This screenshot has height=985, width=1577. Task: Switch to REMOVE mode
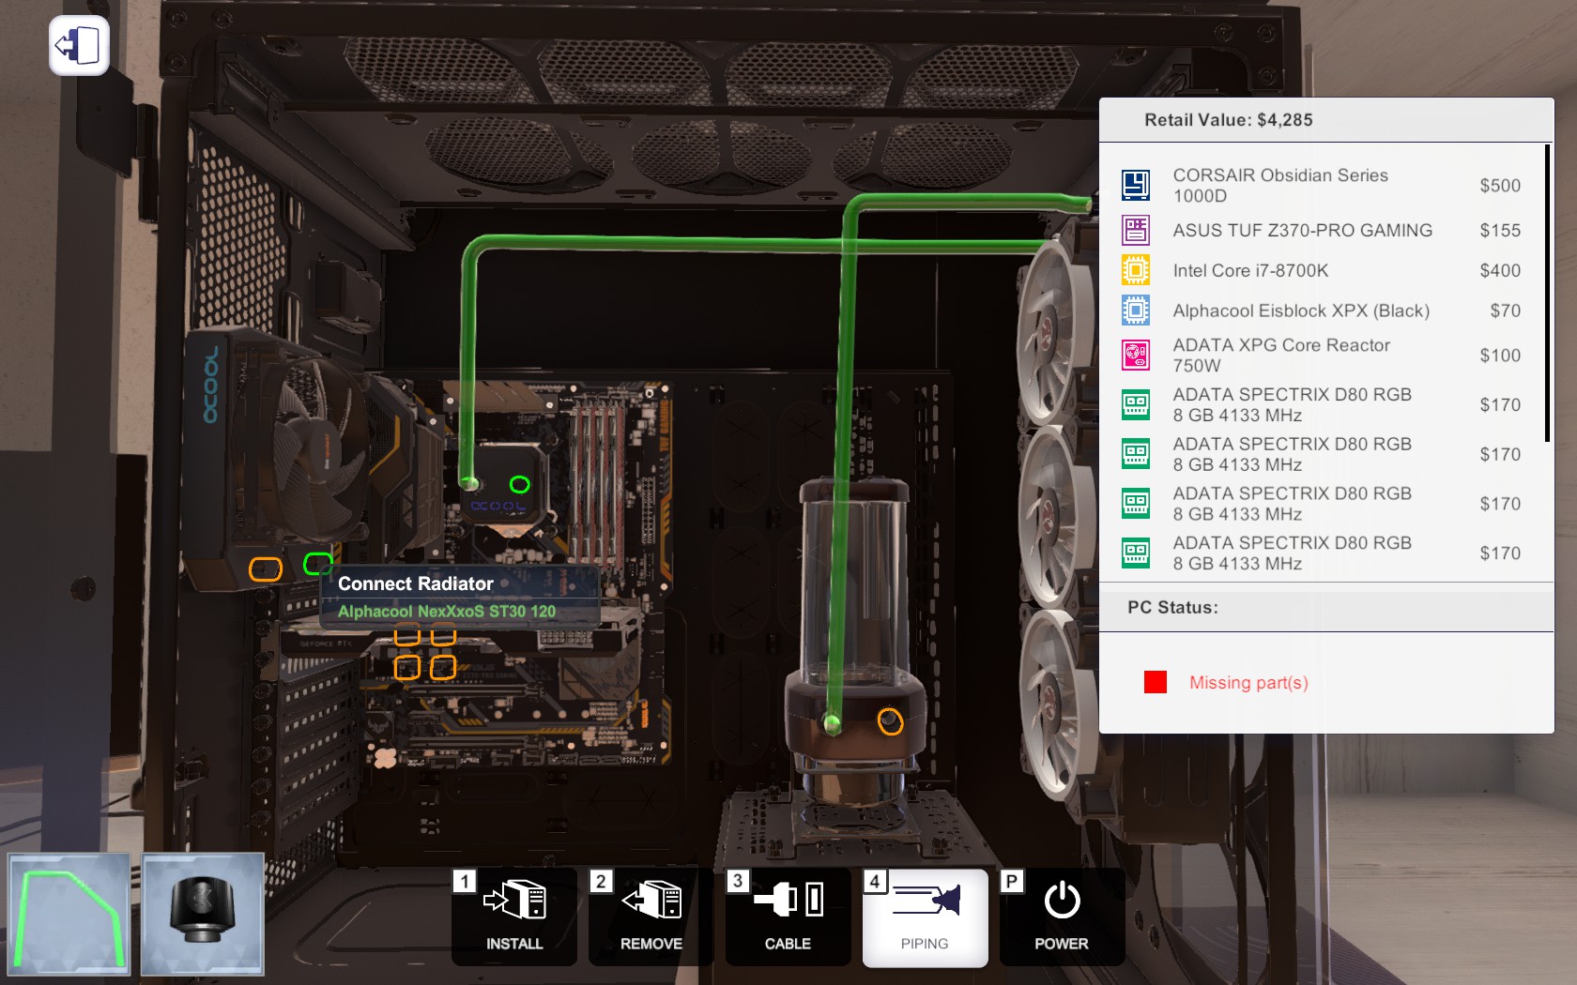coord(651,917)
